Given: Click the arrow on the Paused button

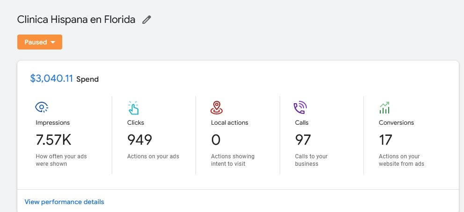Looking at the screenshot, I should (x=53, y=42).
